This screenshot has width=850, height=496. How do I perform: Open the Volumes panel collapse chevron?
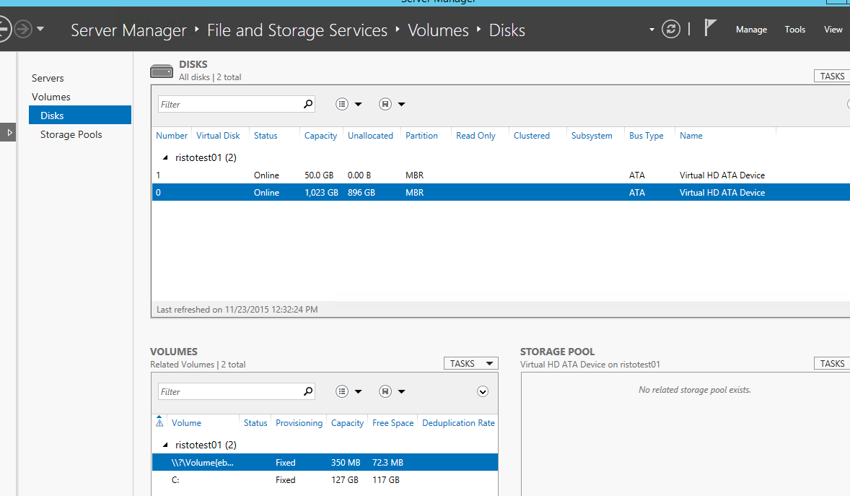(x=482, y=391)
